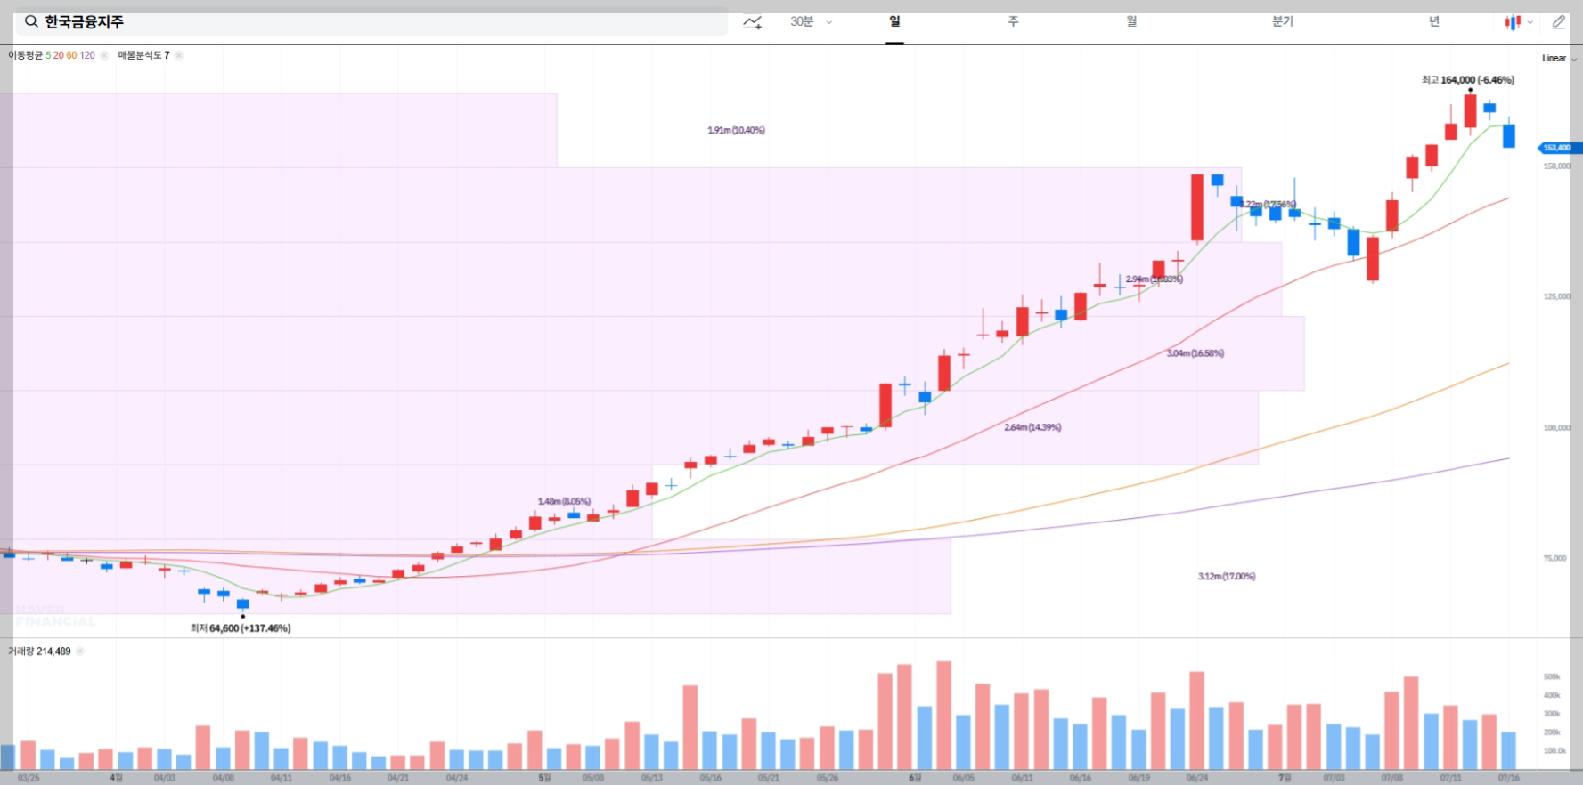Click the 최고 164,000 (-6.46%) label

pos(1467,80)
